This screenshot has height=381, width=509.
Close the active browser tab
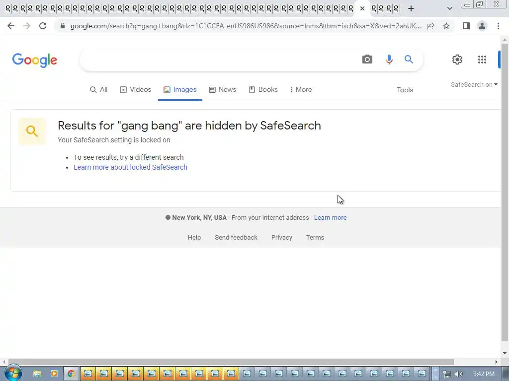click(362, 9)
